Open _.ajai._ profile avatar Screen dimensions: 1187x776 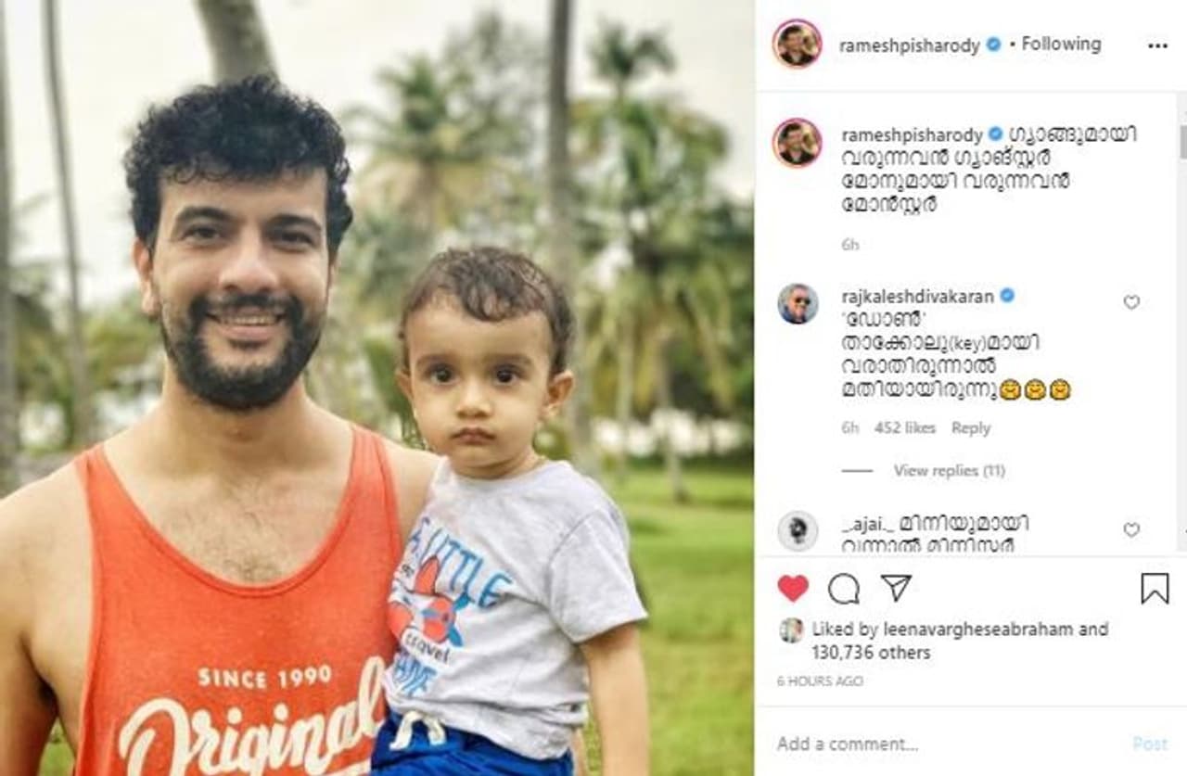coord(798,530)
